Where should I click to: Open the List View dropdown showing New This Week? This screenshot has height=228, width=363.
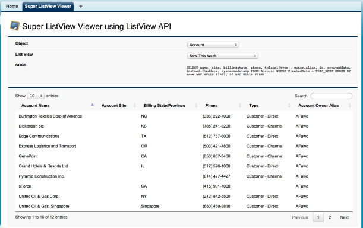click(x=222, y=56)
